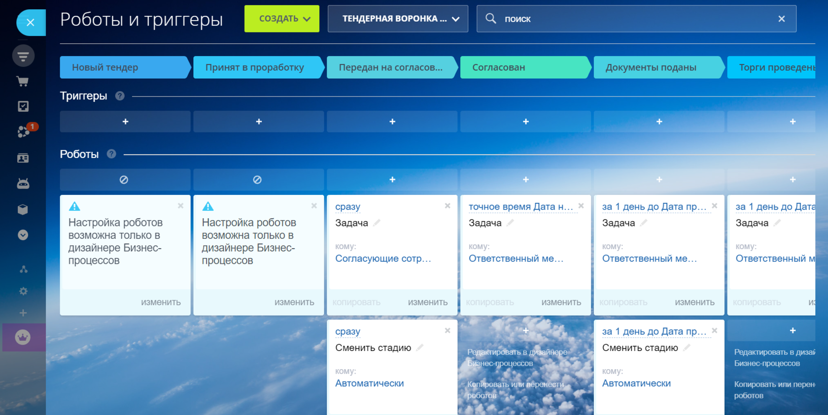
Task: Click изменить on the Принят в проработку warning card
Action: 294,302
